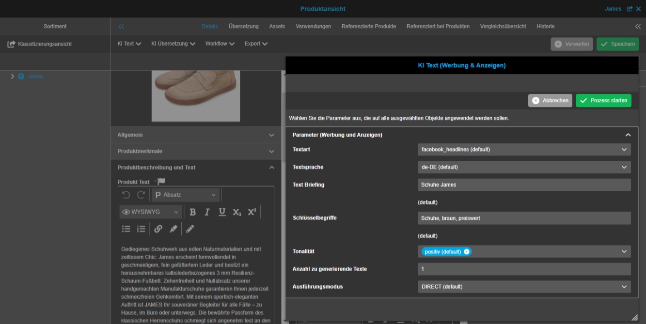Click the underline formatting icon
The image size is (646, 324).
(x=222, y=212)
